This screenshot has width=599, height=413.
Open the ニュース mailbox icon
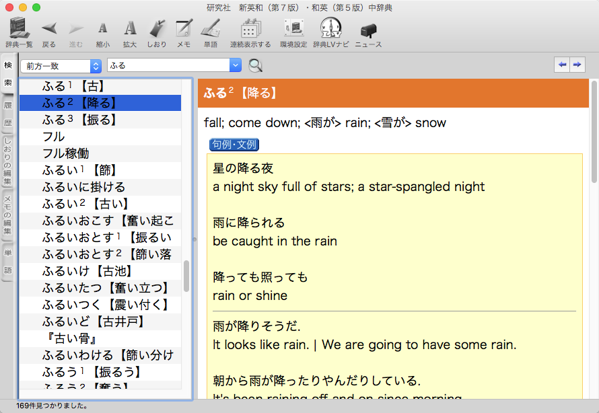tap(368, 30)
